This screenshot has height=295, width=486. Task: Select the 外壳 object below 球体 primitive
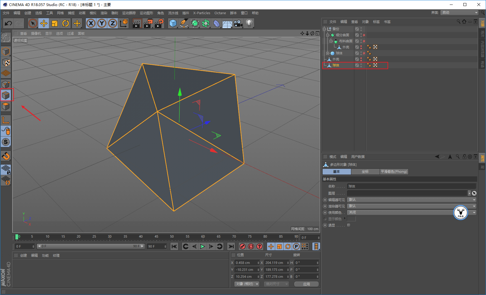pos(336,59)
